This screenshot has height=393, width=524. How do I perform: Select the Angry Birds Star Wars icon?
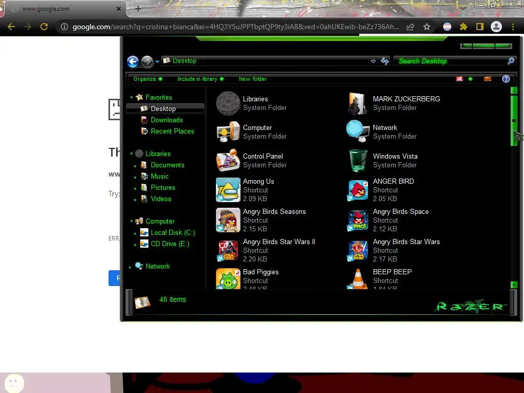tap(358, 250)
